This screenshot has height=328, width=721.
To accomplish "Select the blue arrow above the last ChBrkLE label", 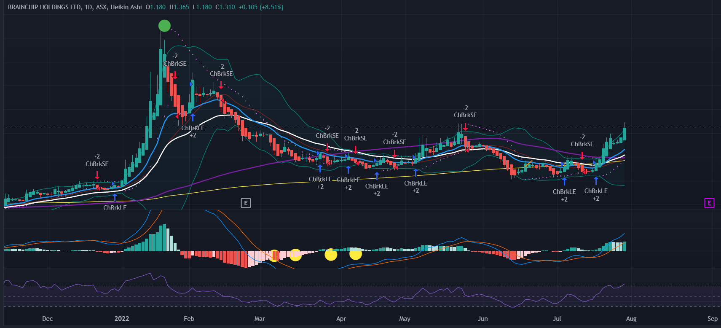I will click(x=596, y=181).
